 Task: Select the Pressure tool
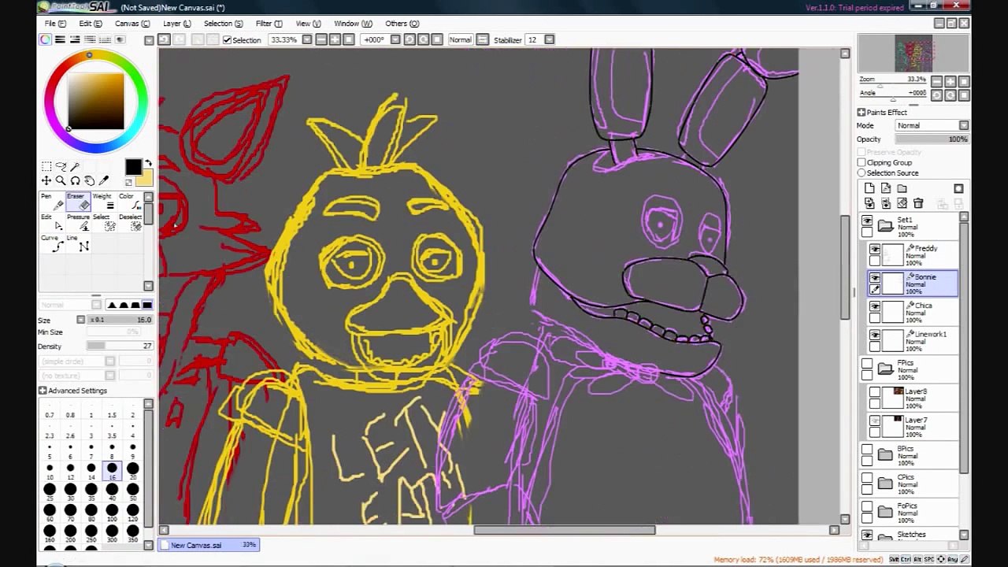point(77,223)
